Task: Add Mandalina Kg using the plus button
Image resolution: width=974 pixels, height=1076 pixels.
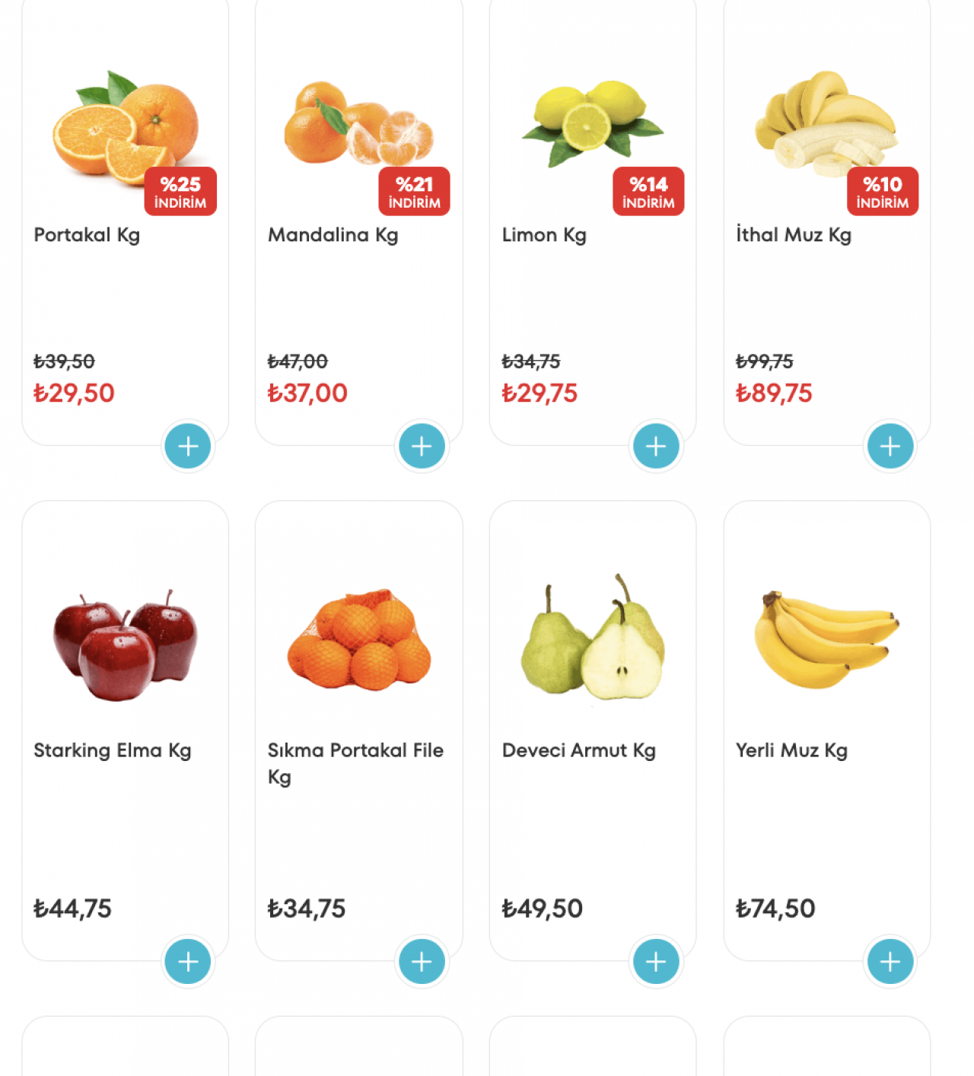Action: click(x=422, y=446)
